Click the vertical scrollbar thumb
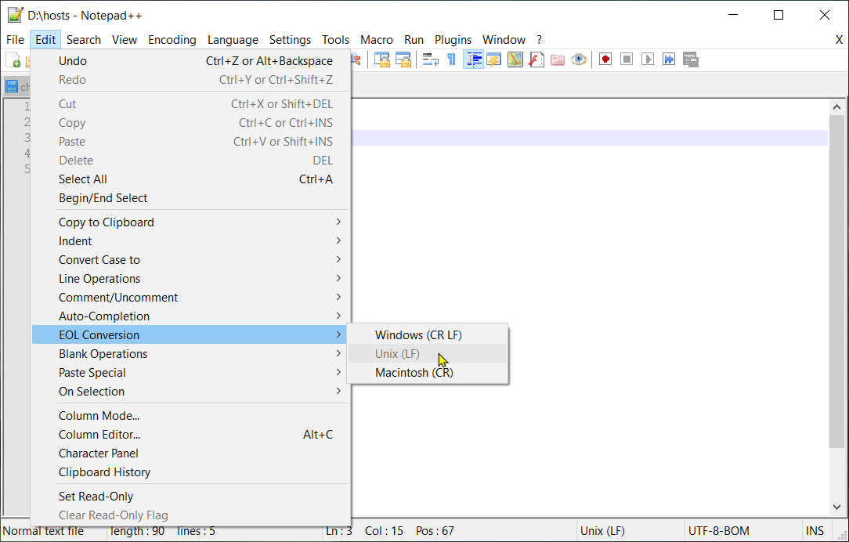849x542 pixels. (x=836, y=281)
